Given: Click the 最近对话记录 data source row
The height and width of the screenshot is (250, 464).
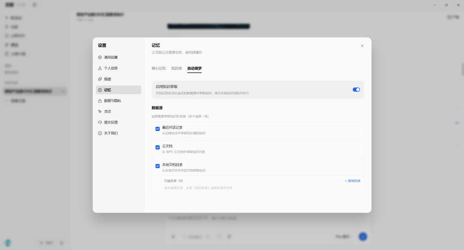Looking at the screenshot, I should point(258,130).
